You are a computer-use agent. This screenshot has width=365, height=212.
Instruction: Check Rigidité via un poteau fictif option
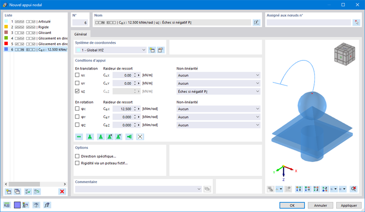(77, 163)
